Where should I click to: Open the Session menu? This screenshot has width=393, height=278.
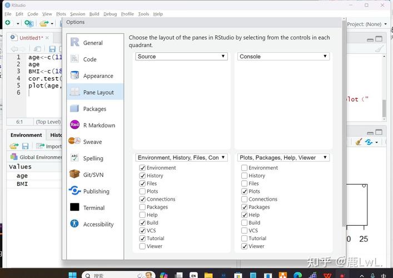77,14
